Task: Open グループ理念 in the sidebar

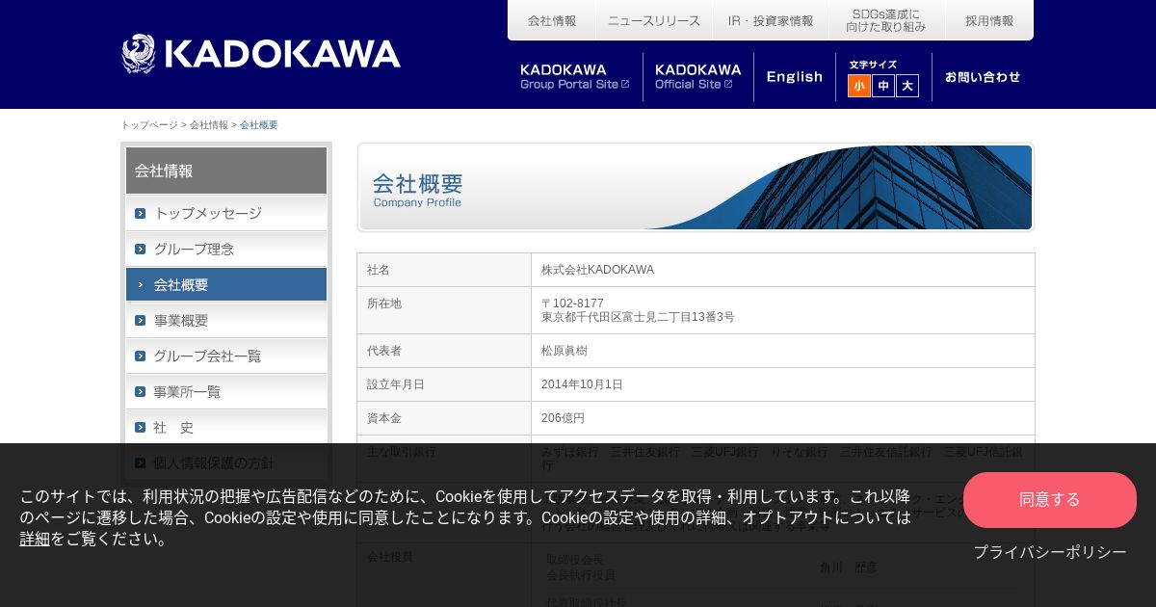Action: pos(226,249)
